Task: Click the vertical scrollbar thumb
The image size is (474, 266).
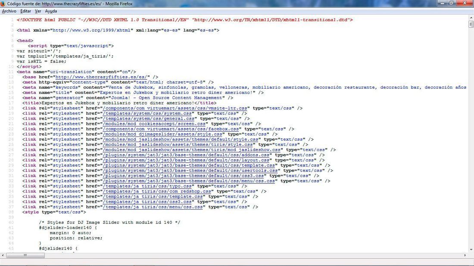Action: tap(471, 24)
